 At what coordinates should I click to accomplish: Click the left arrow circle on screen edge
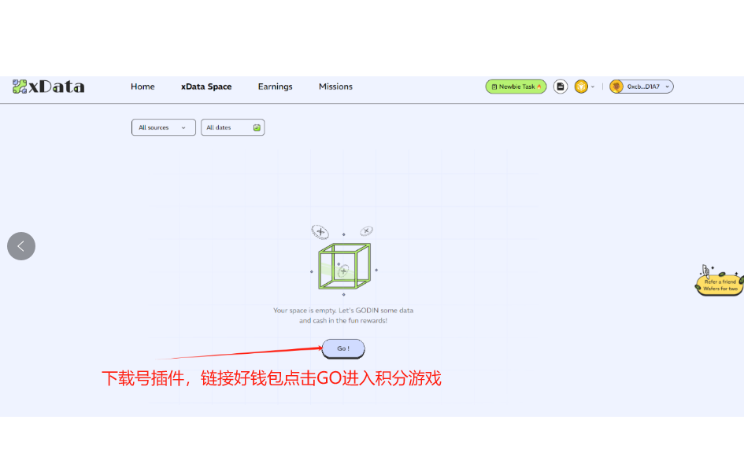click(21, 245)
